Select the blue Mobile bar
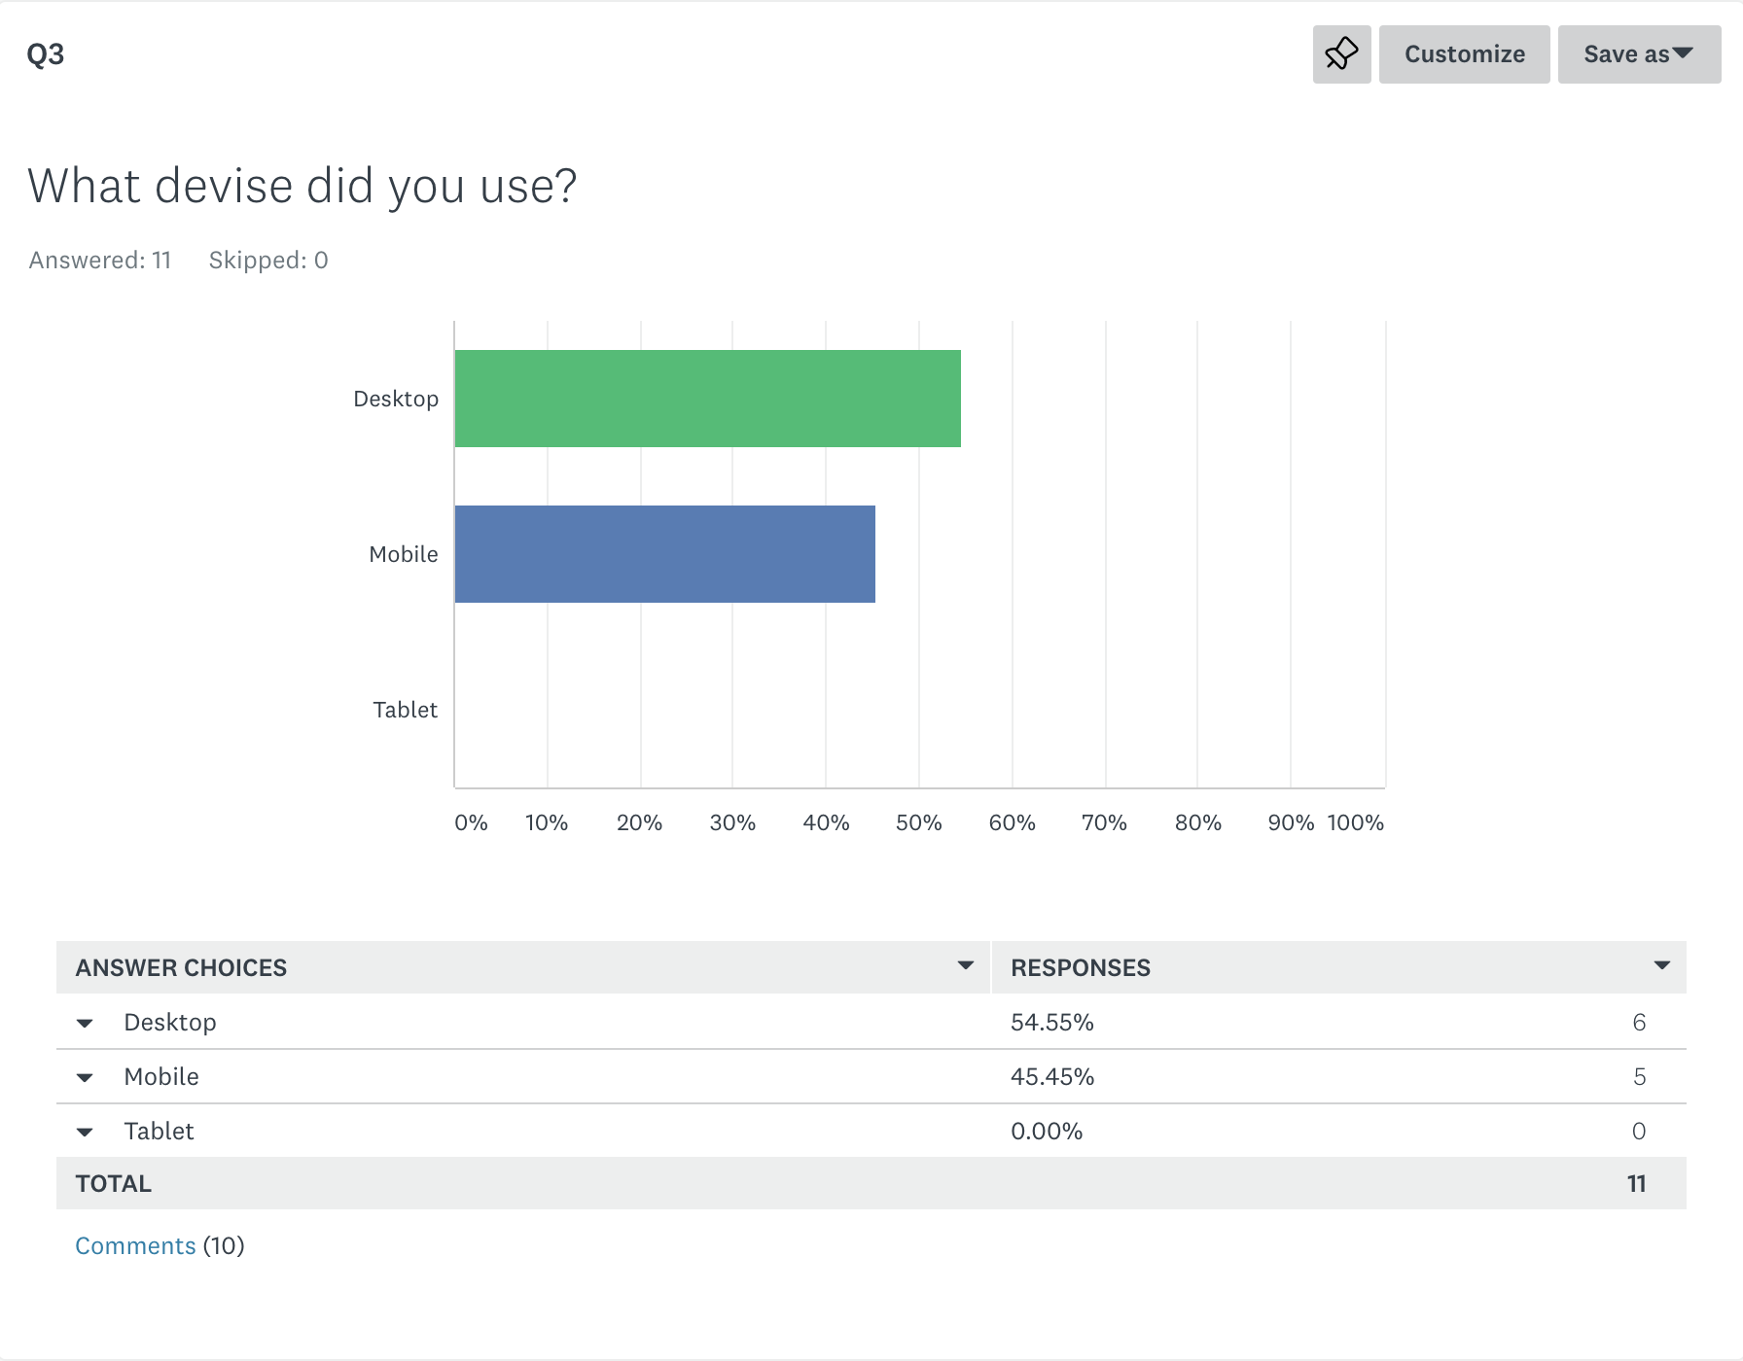Screen dimensions: 1743x1361 tap(665, 554)
